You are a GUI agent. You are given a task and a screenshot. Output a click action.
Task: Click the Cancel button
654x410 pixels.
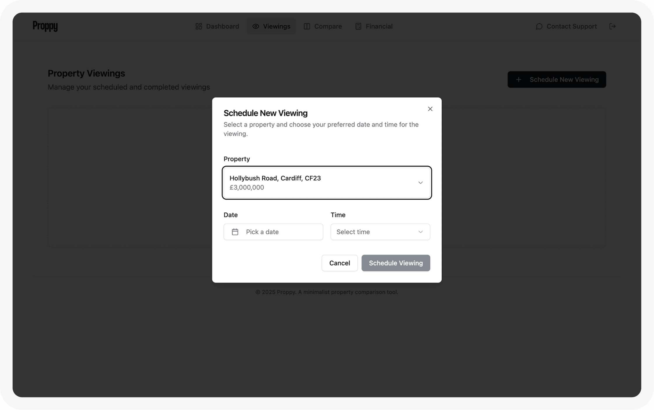340,263
